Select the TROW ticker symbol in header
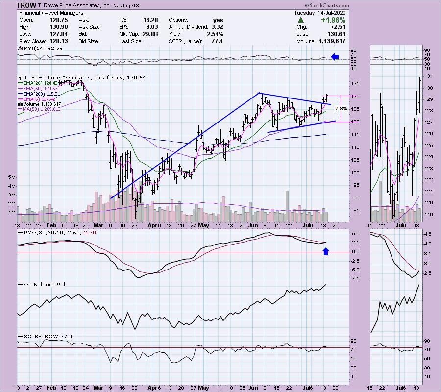The width and height of the screenshot is (441, 392). click(x=26, y=5)
